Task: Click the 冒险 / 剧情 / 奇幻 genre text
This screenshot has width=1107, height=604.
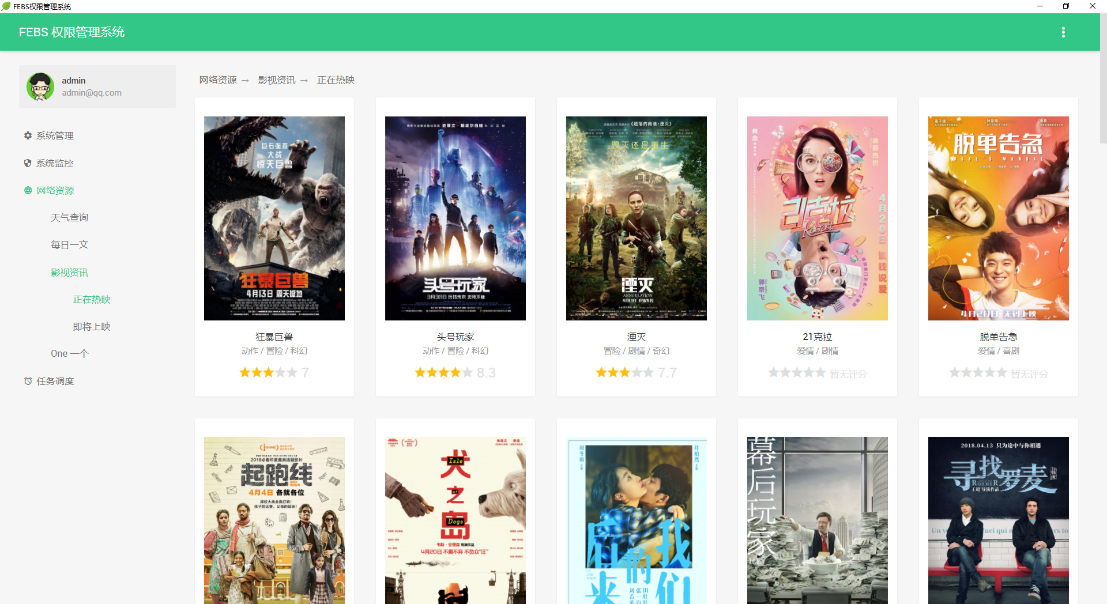Action: [x=637, y=351]
